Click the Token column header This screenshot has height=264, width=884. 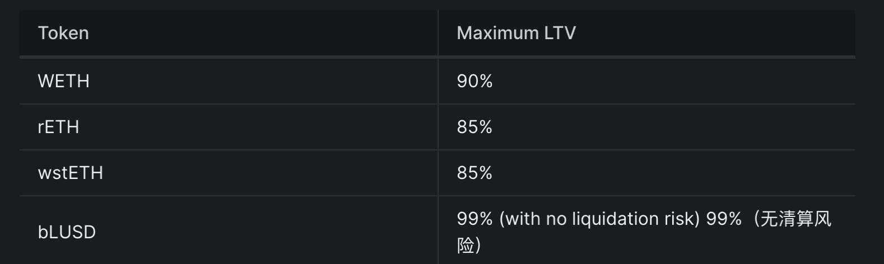[63, 33]
